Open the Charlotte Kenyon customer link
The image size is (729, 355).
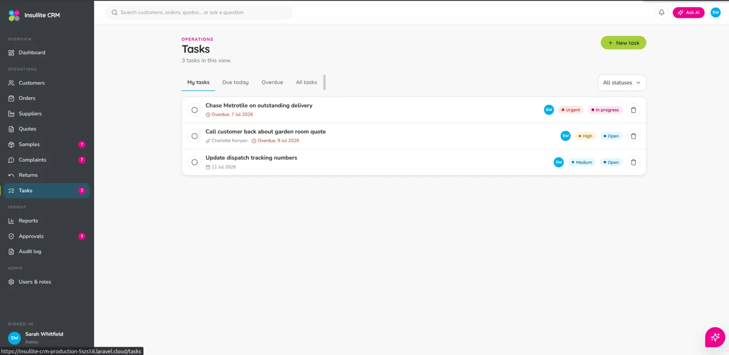point(226,141)
